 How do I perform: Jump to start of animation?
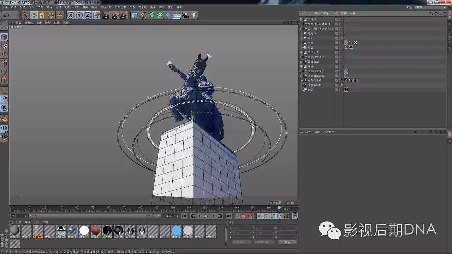(184, 216)
